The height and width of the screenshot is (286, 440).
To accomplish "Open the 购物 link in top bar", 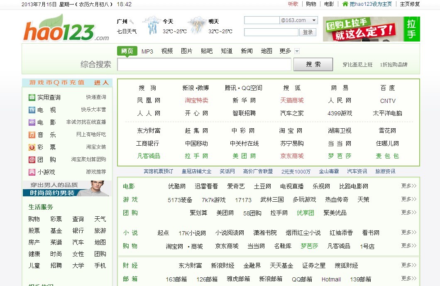I will pos(311,4).
